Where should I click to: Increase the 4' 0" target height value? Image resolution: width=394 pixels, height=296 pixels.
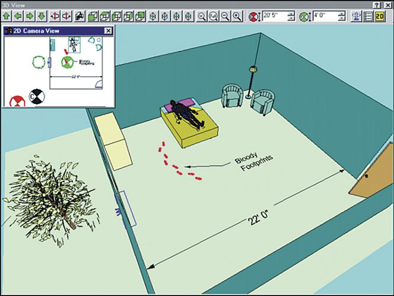pos(341,14)
